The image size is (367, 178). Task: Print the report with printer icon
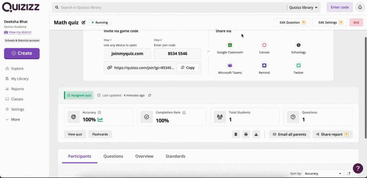pyautogui.click(x=246, y=134)
